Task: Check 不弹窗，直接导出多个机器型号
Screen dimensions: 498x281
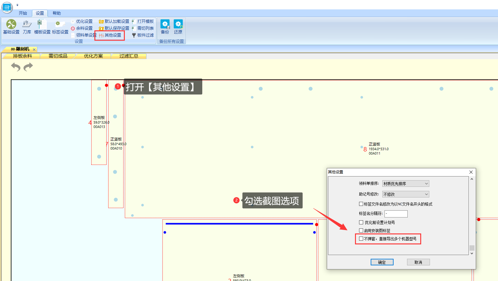Action: 361,239
